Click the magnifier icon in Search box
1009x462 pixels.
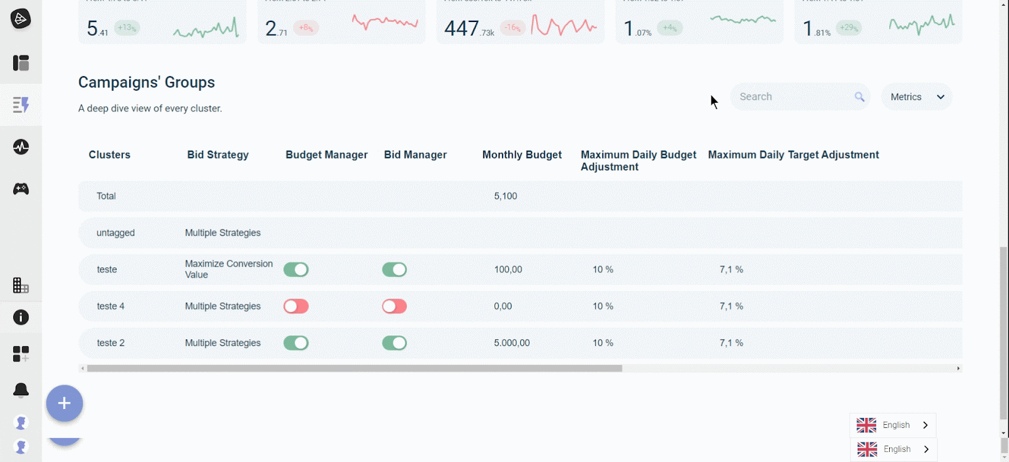coord(859,97)
